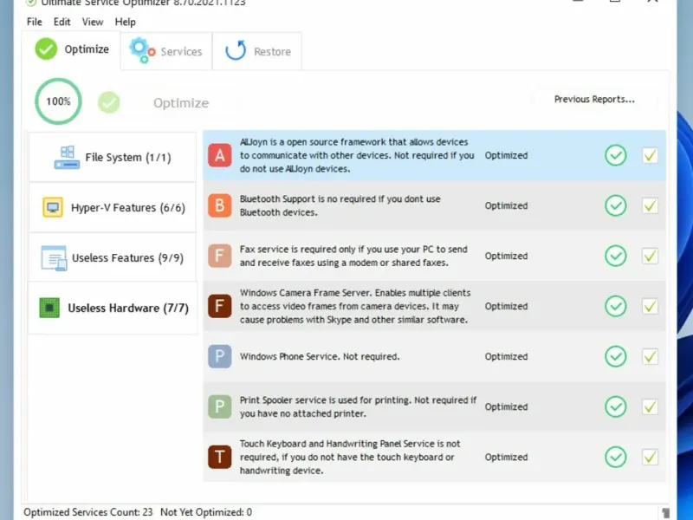This screenshot has width=693, height=520.
Task: Toggle the Print Spooler checkbox
Action: 650,406
